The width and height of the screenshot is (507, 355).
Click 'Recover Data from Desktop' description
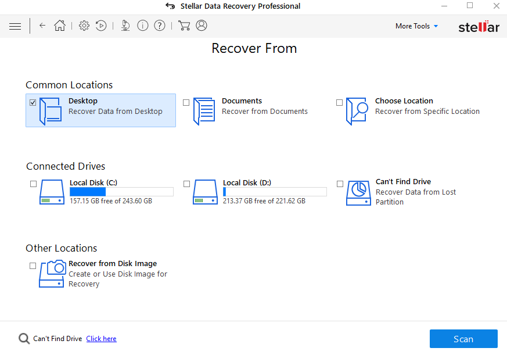tap(116, 112)
